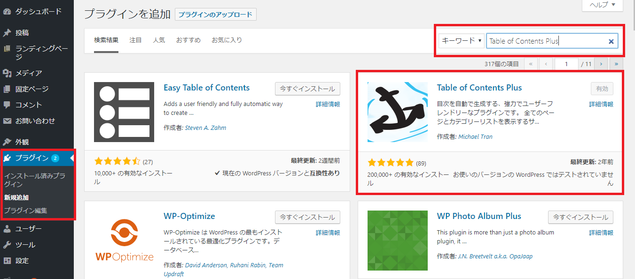Open author link Michael Tran
The height and width of the screenshot is (279, 635).
(475, 137)
